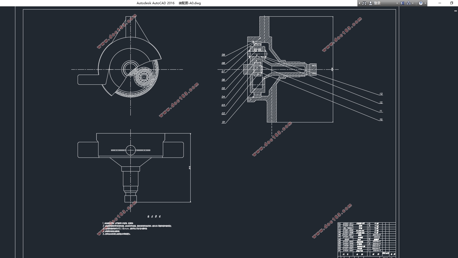Image resolution: width=458 pixels, height=258 pixels.
Task: Click the binoculars search icon
Action: 364,3
